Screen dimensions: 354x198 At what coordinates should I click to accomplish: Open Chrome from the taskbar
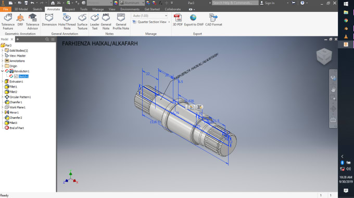[346, 20]
